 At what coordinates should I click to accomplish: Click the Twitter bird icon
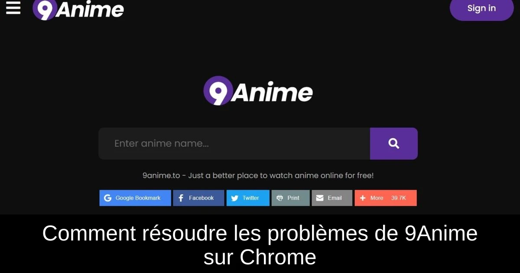[x=234, y=198]
